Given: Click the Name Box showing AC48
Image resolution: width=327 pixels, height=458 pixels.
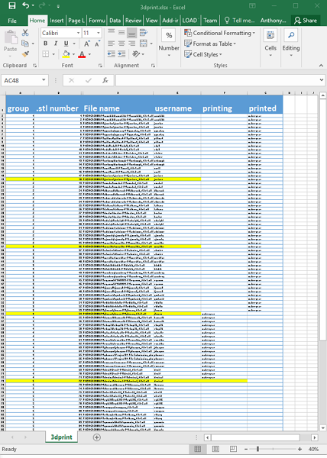Looking at the screenshot, I should 24,80.
